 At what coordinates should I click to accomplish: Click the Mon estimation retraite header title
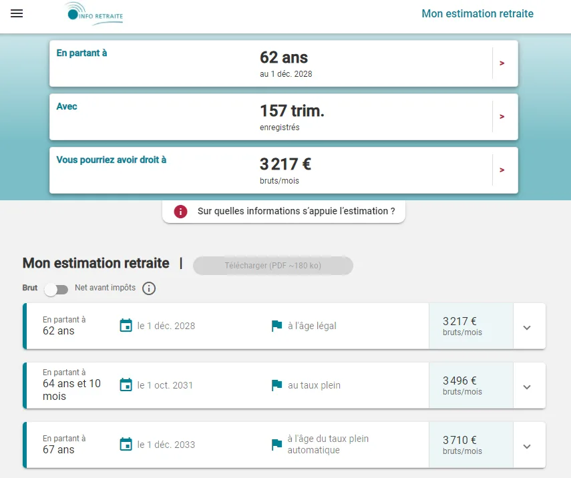click(x=477, y=14)
